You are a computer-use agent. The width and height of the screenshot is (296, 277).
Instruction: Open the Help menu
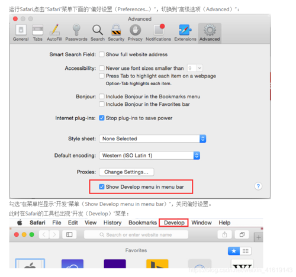tap(224, 223)
